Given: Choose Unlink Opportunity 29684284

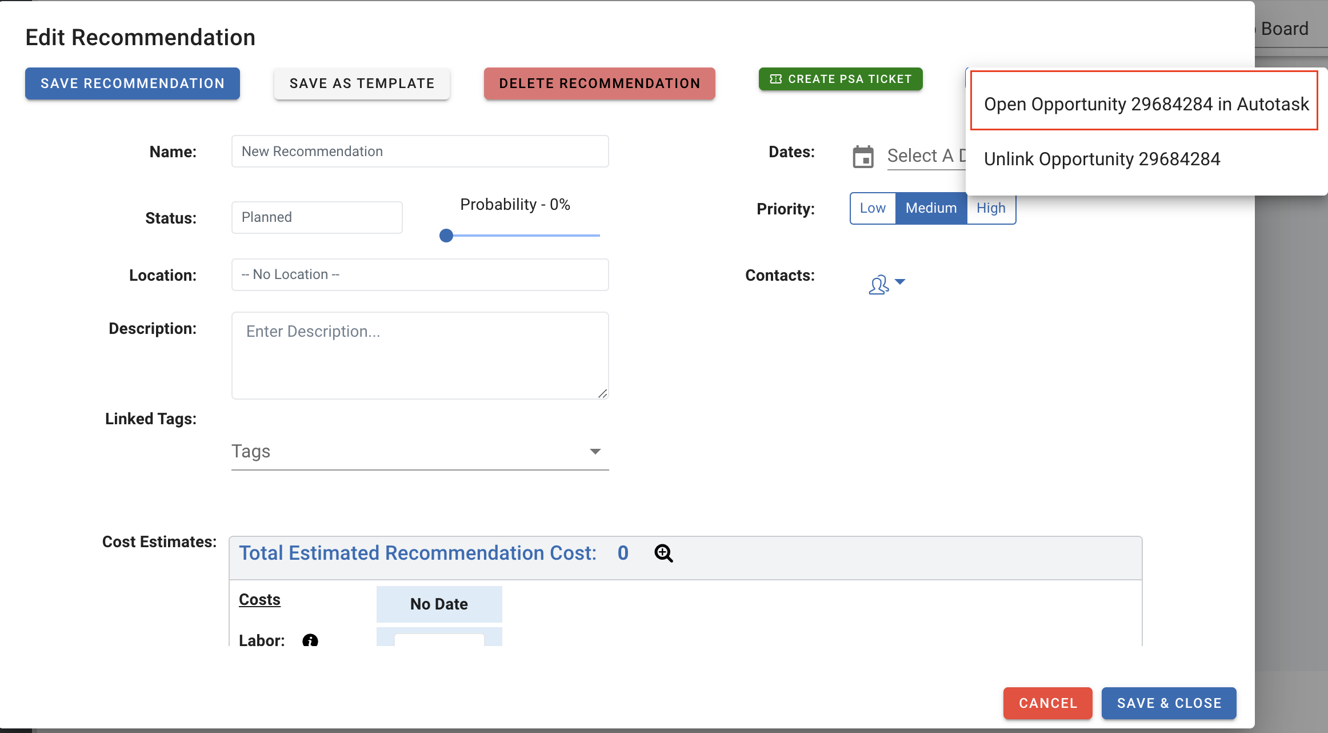Looking at the screenshot, I should point(1102,159).
